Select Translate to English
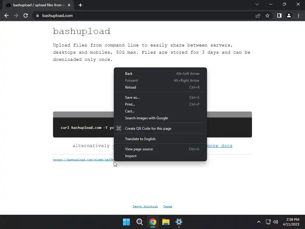The height and width of the screenshot is (229, 305). (160, 139)
